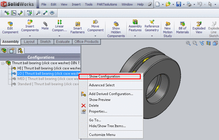Image resolution: width=219 pixels, height=140 pixels.
Task: Click the Open folder icon
Action: click(x=168, y=4)
